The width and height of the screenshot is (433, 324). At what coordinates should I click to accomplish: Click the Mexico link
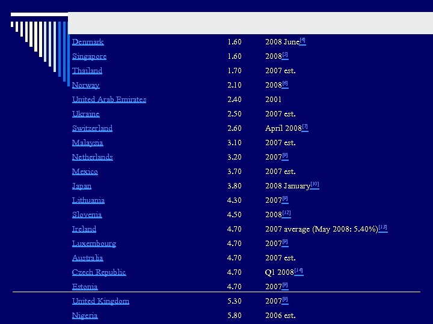click(85, 172)
